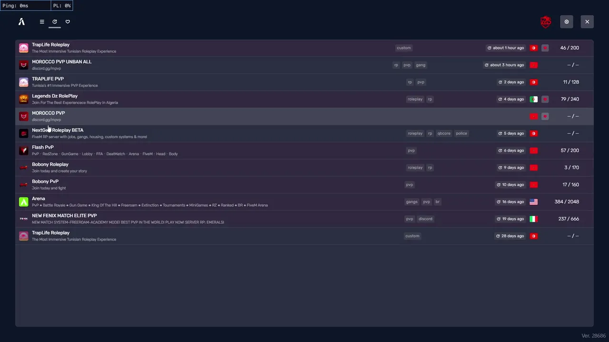Viewport: 609px width, 342px height.
Task: Click Flash PvP server icon
Action: point(24,151)
